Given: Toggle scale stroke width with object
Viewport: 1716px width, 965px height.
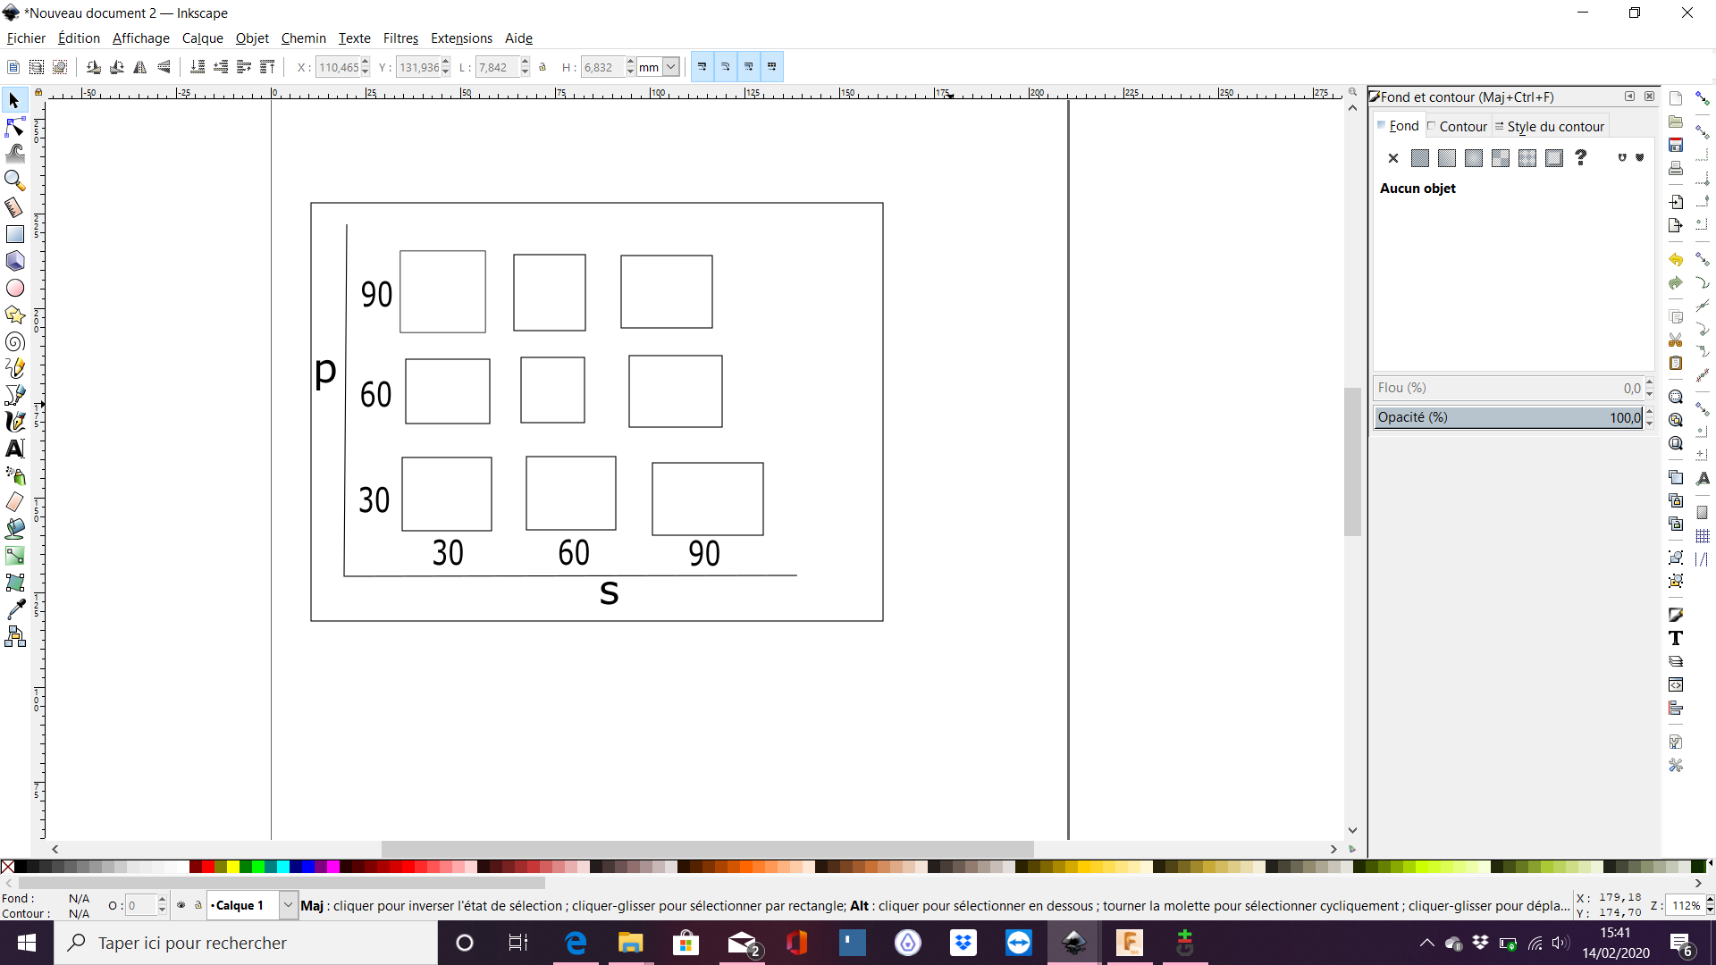Looking at the screenshot, I should point(702,67).
